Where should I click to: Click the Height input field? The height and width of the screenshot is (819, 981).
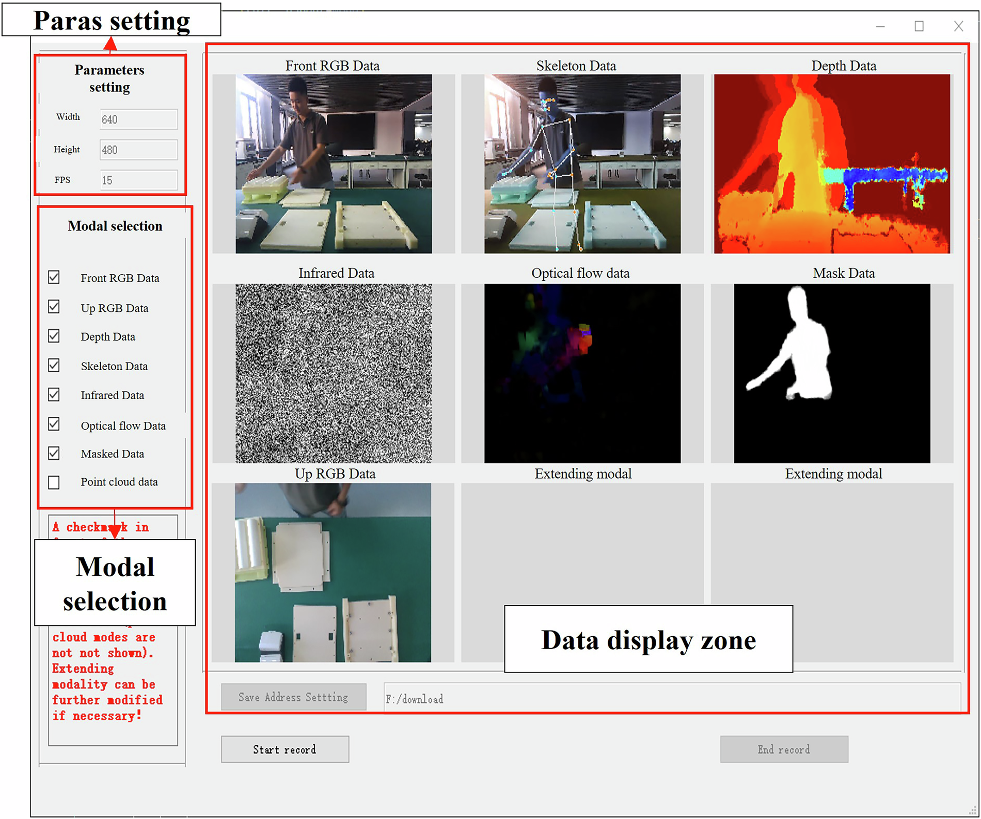click(x=138, y=150)
